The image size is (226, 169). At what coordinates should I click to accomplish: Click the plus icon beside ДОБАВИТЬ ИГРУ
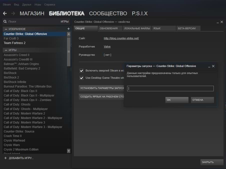[x=6, y=158]
